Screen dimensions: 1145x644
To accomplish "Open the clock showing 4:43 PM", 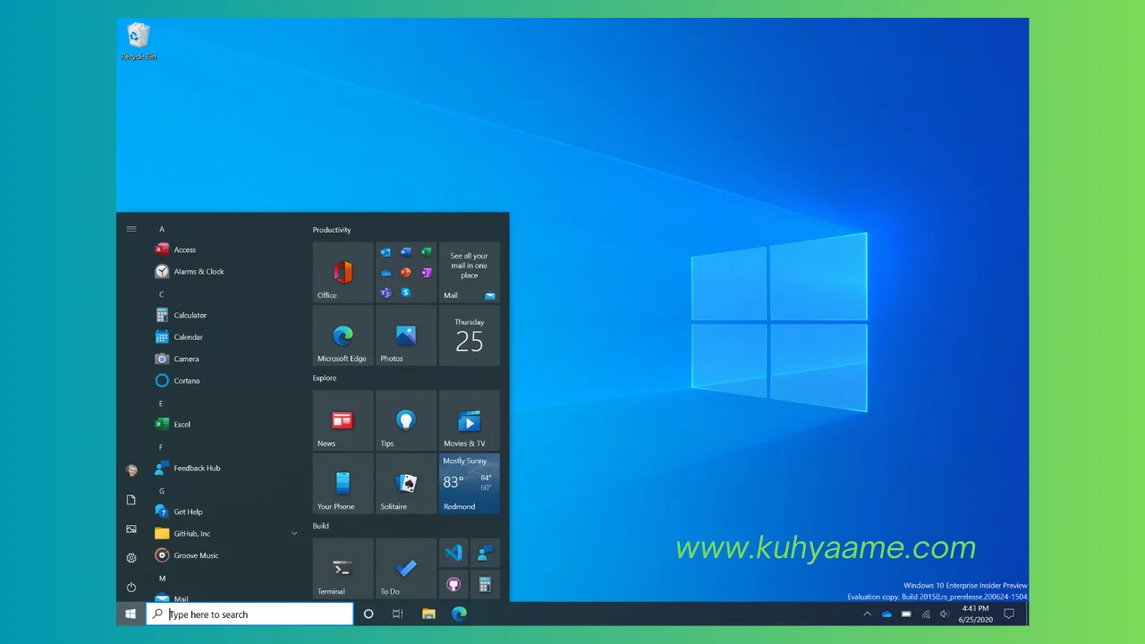I will [974, 614].
